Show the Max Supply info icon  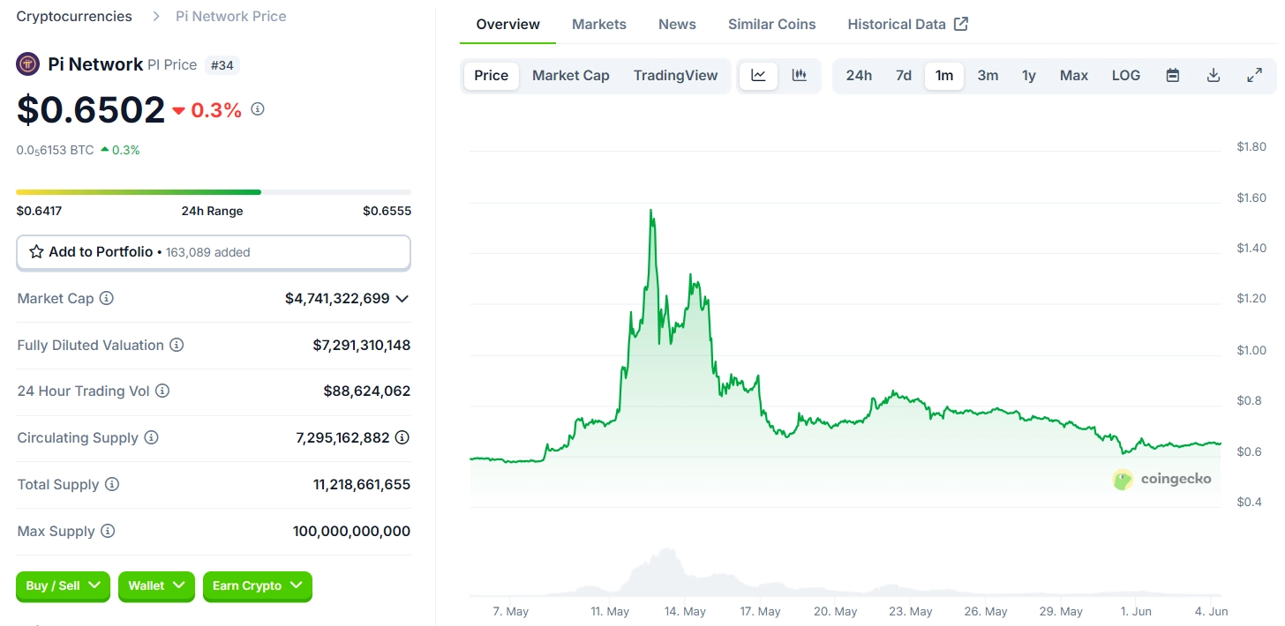point(108,531)
